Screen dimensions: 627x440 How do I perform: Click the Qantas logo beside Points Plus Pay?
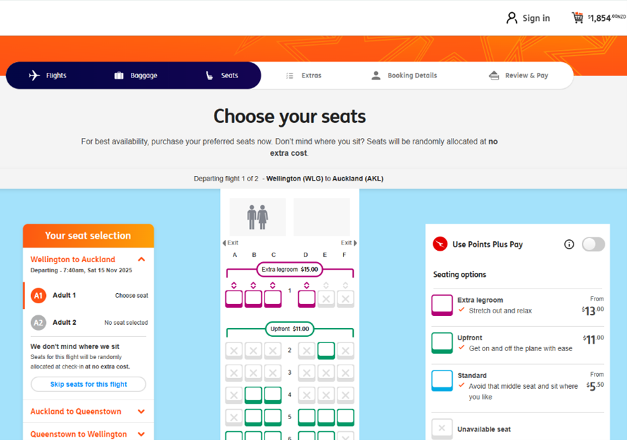[441, 244]
